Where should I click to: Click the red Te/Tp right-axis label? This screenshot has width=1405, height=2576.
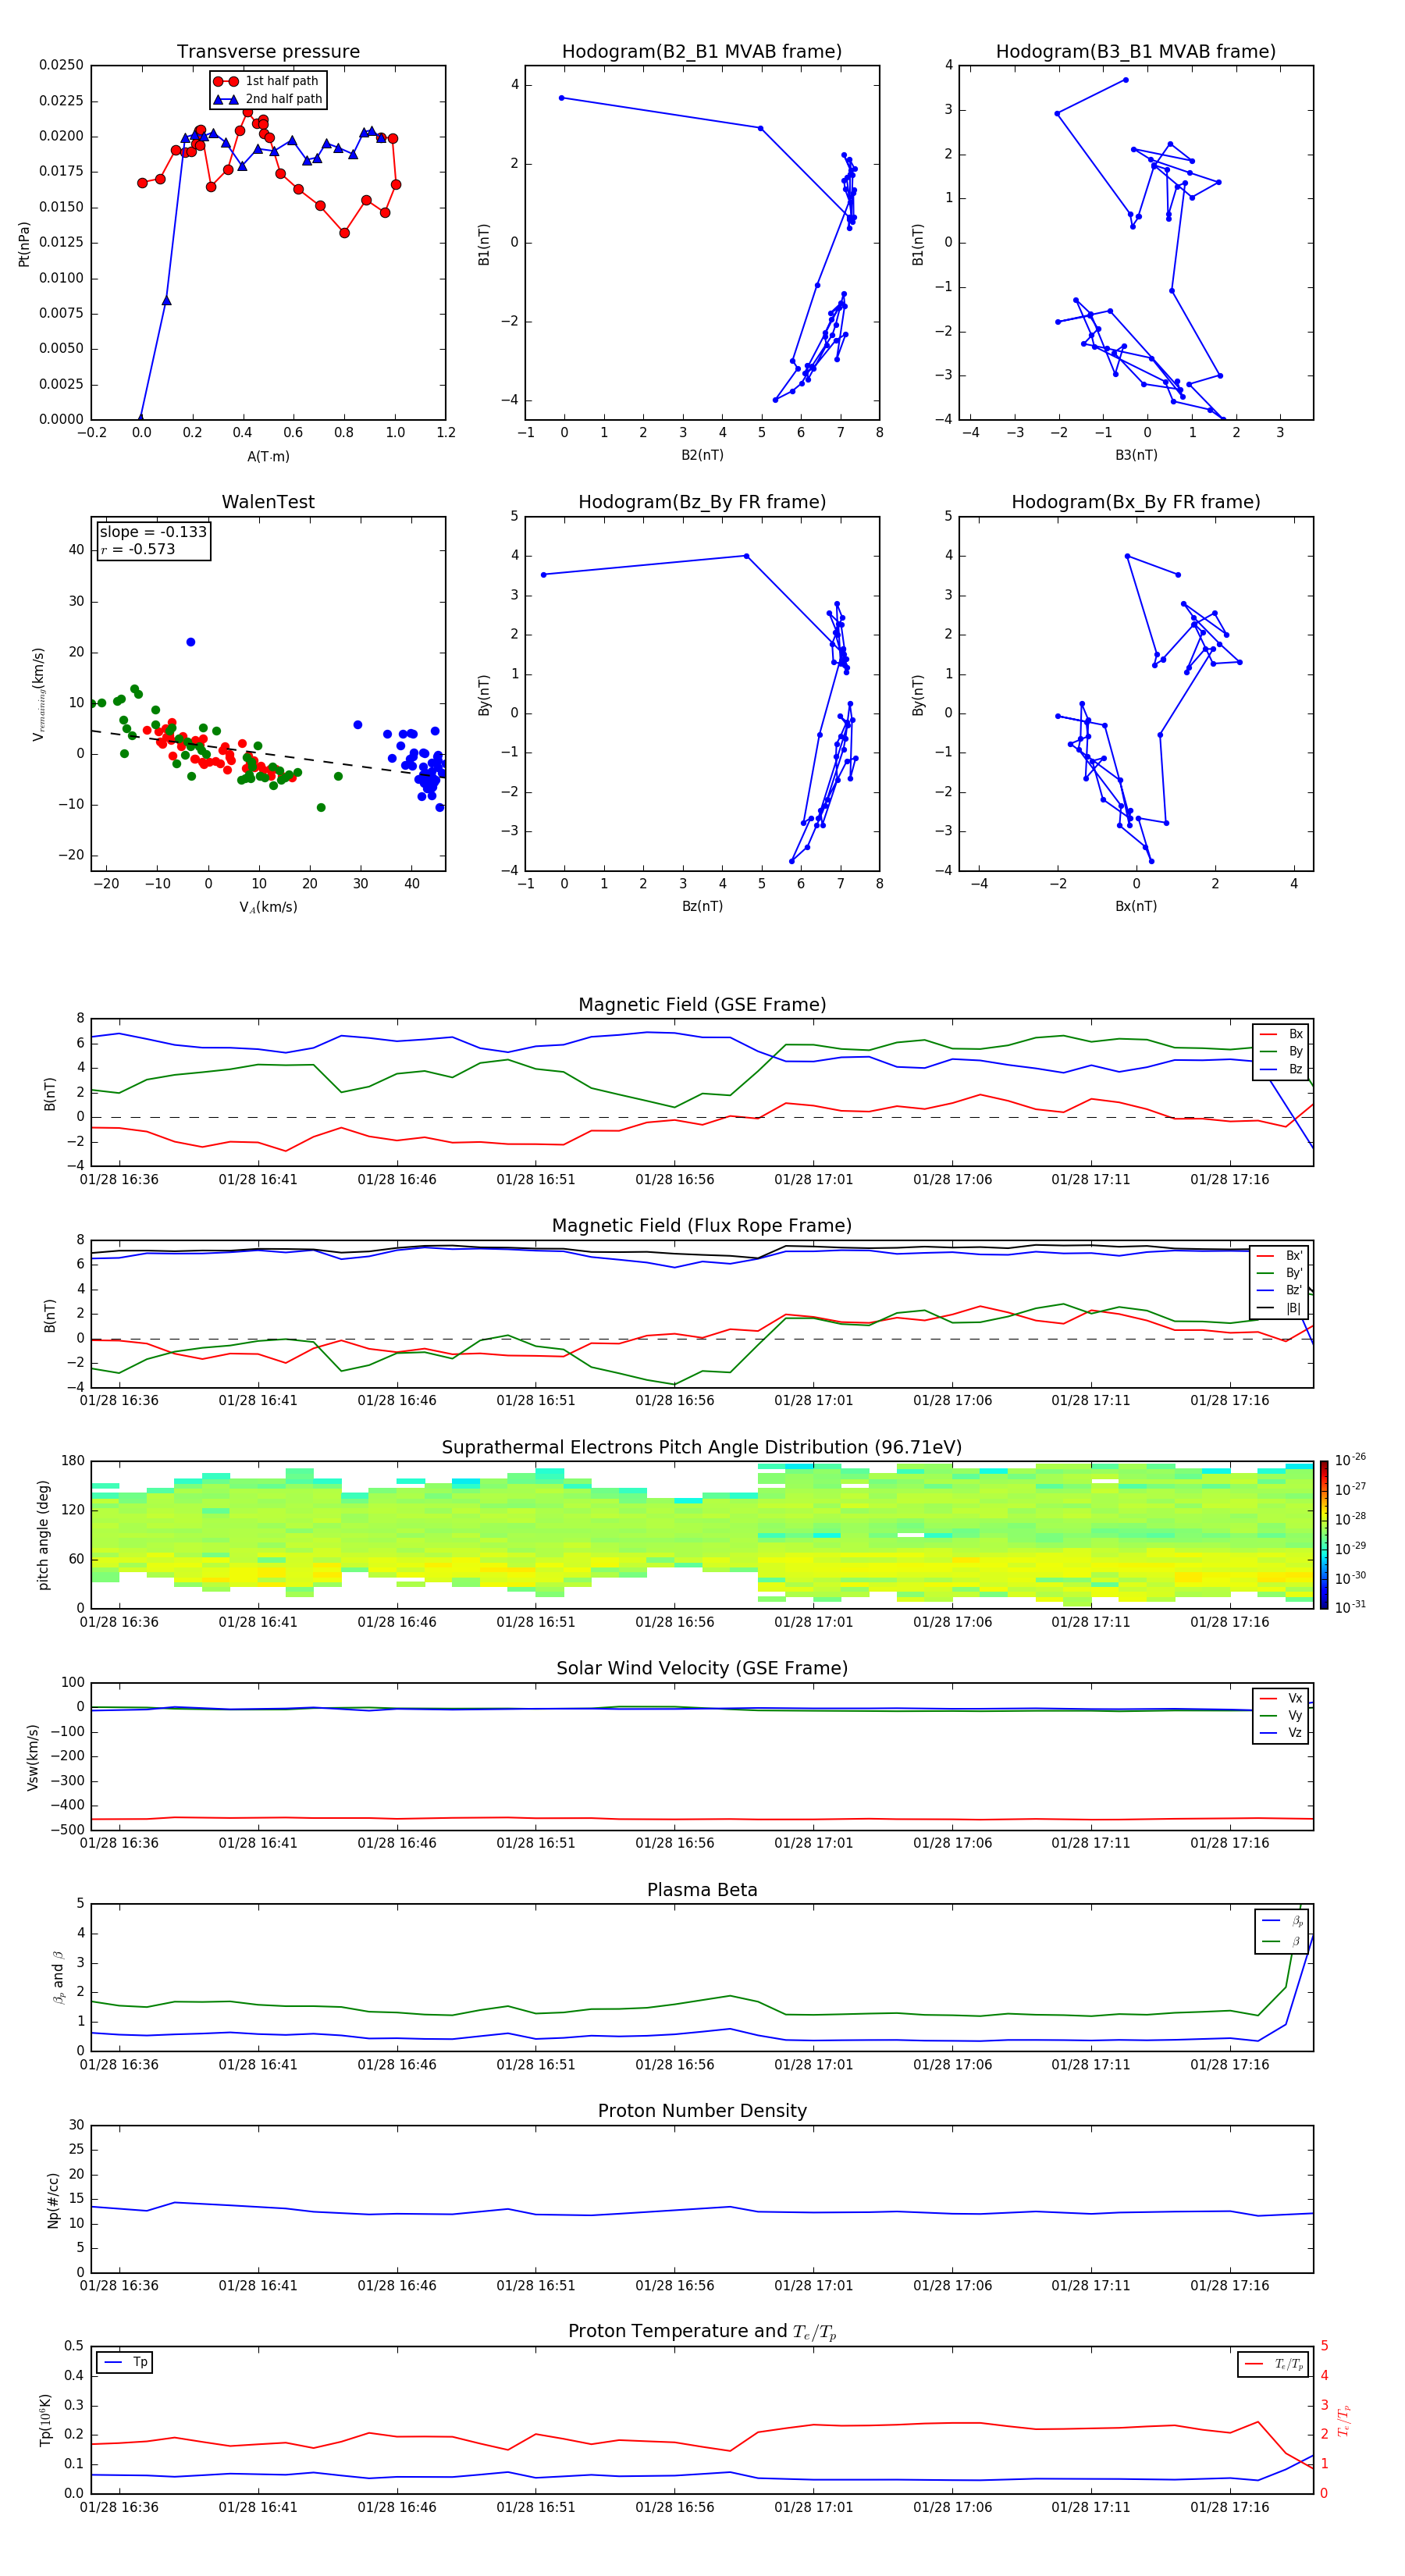click(1344, 2420)
